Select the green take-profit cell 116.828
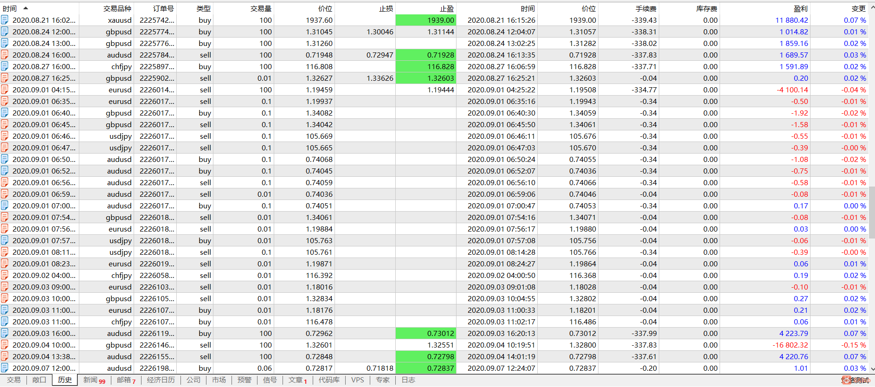 [426, 66]
